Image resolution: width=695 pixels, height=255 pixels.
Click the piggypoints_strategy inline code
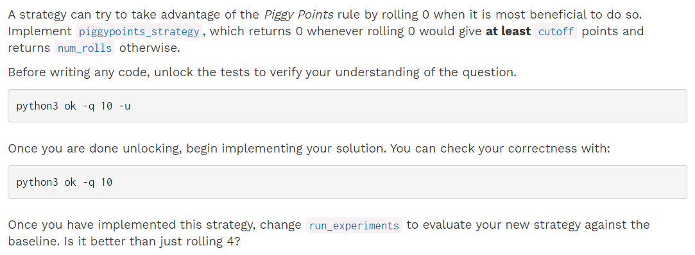(x=139, y=32)
